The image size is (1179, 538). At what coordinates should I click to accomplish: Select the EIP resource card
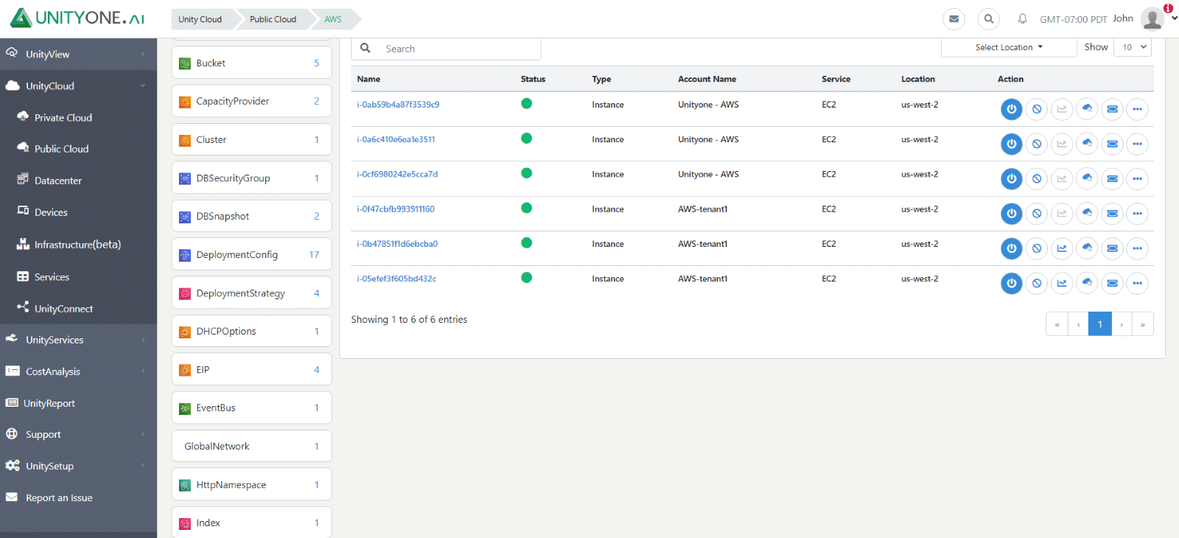point(251,369)
